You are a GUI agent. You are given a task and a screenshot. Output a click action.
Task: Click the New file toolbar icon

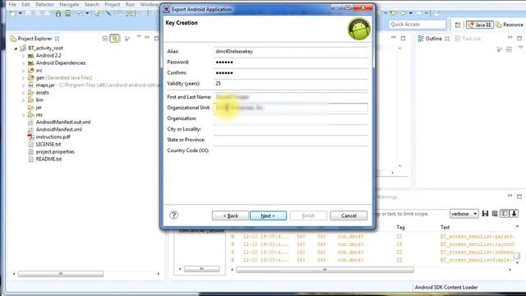click(x=13, y=13)
